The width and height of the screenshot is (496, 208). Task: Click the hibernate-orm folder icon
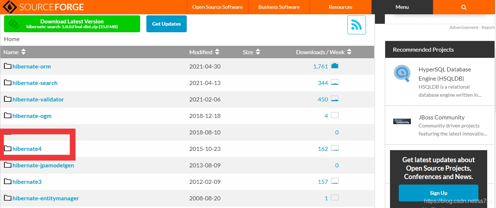click(8, 66)
